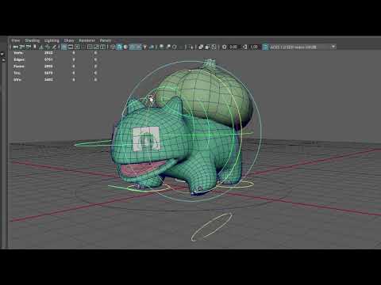Edit the exposure value field 0.00

click(x=233, y=47)
